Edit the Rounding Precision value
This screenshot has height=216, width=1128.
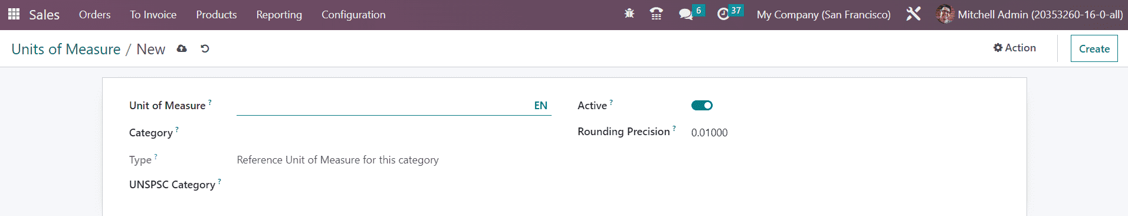pyautogui.click(x=710, y=132)
